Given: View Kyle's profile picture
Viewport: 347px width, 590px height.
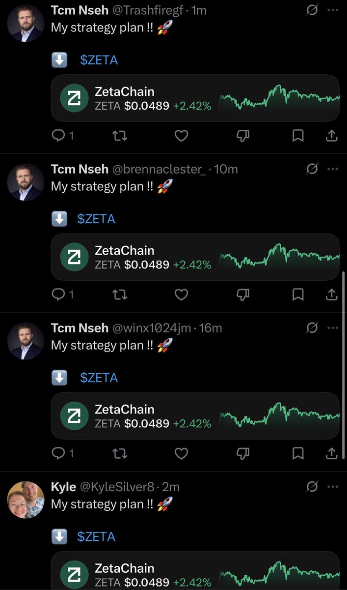Looking at the screenshot, I should click(26, 500).
